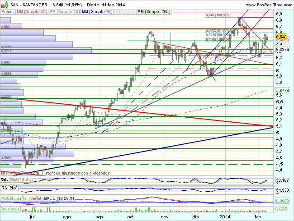294x221 pixels.
Task: Click the 2014 date label on the time axis
Action: click(225, 216)
